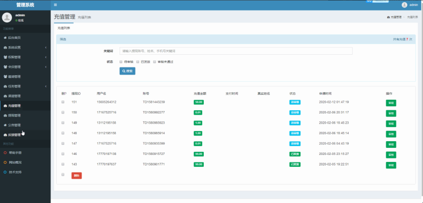Click the 关键词 search input field

pos(236,51)
